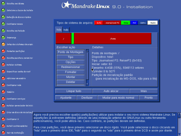Select the white Vazio type swatch
181x136 pixels.
coord(153,23)
